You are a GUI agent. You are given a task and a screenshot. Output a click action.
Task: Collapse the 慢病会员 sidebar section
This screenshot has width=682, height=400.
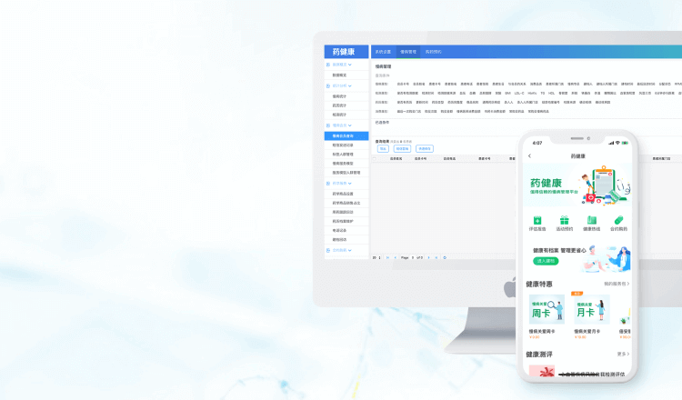click(x=340, y=125)
